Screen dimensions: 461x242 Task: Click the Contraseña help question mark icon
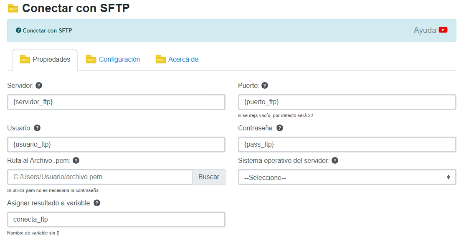coord(280,128)
